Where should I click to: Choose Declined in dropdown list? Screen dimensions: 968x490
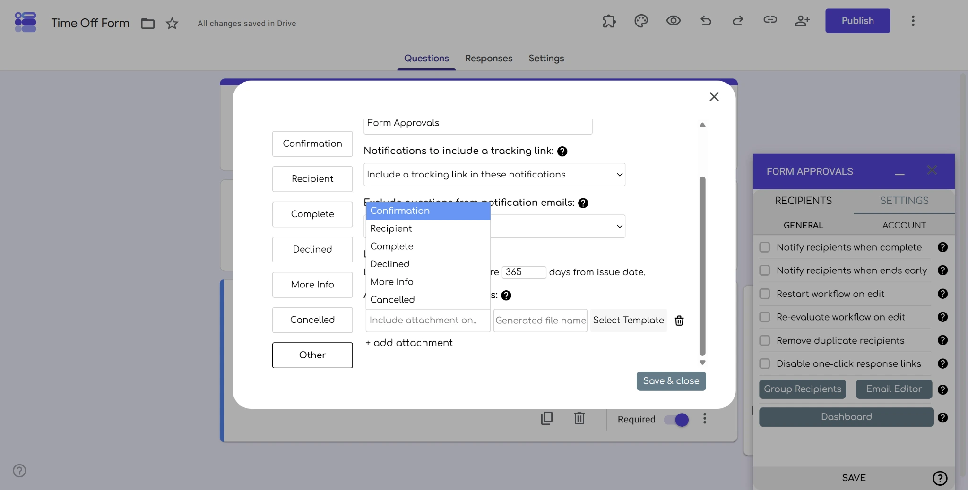pyautogui.click(x=428, y=264)
